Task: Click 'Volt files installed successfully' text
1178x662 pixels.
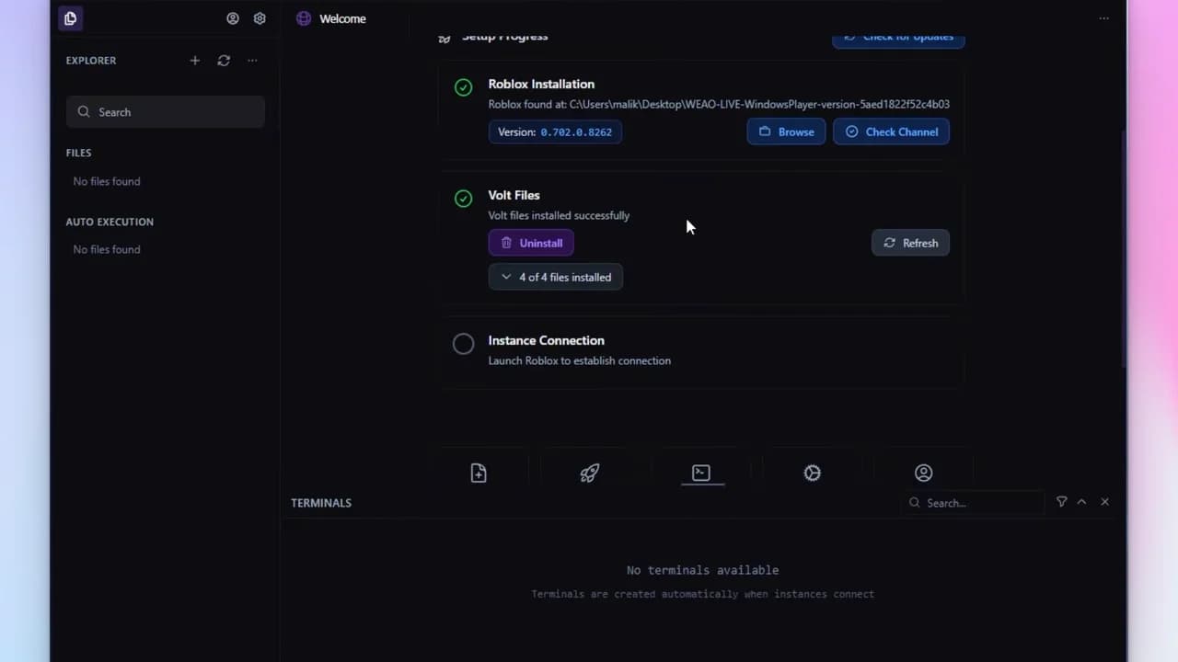Action: point(559,215)
